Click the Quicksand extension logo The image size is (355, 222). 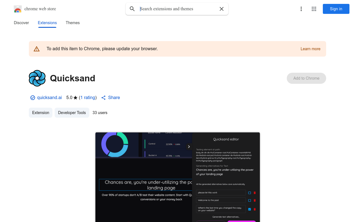37,78
